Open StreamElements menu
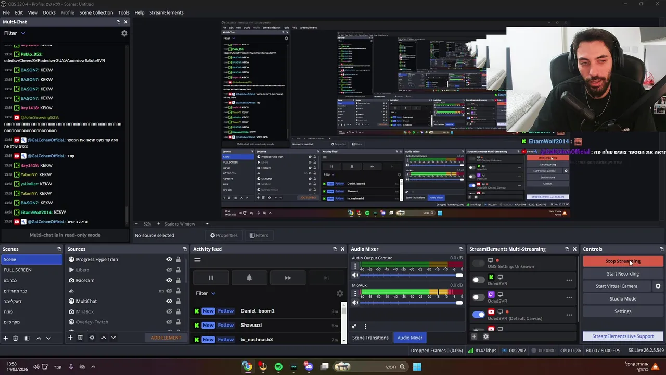666x375 pixels. point(166,12)
